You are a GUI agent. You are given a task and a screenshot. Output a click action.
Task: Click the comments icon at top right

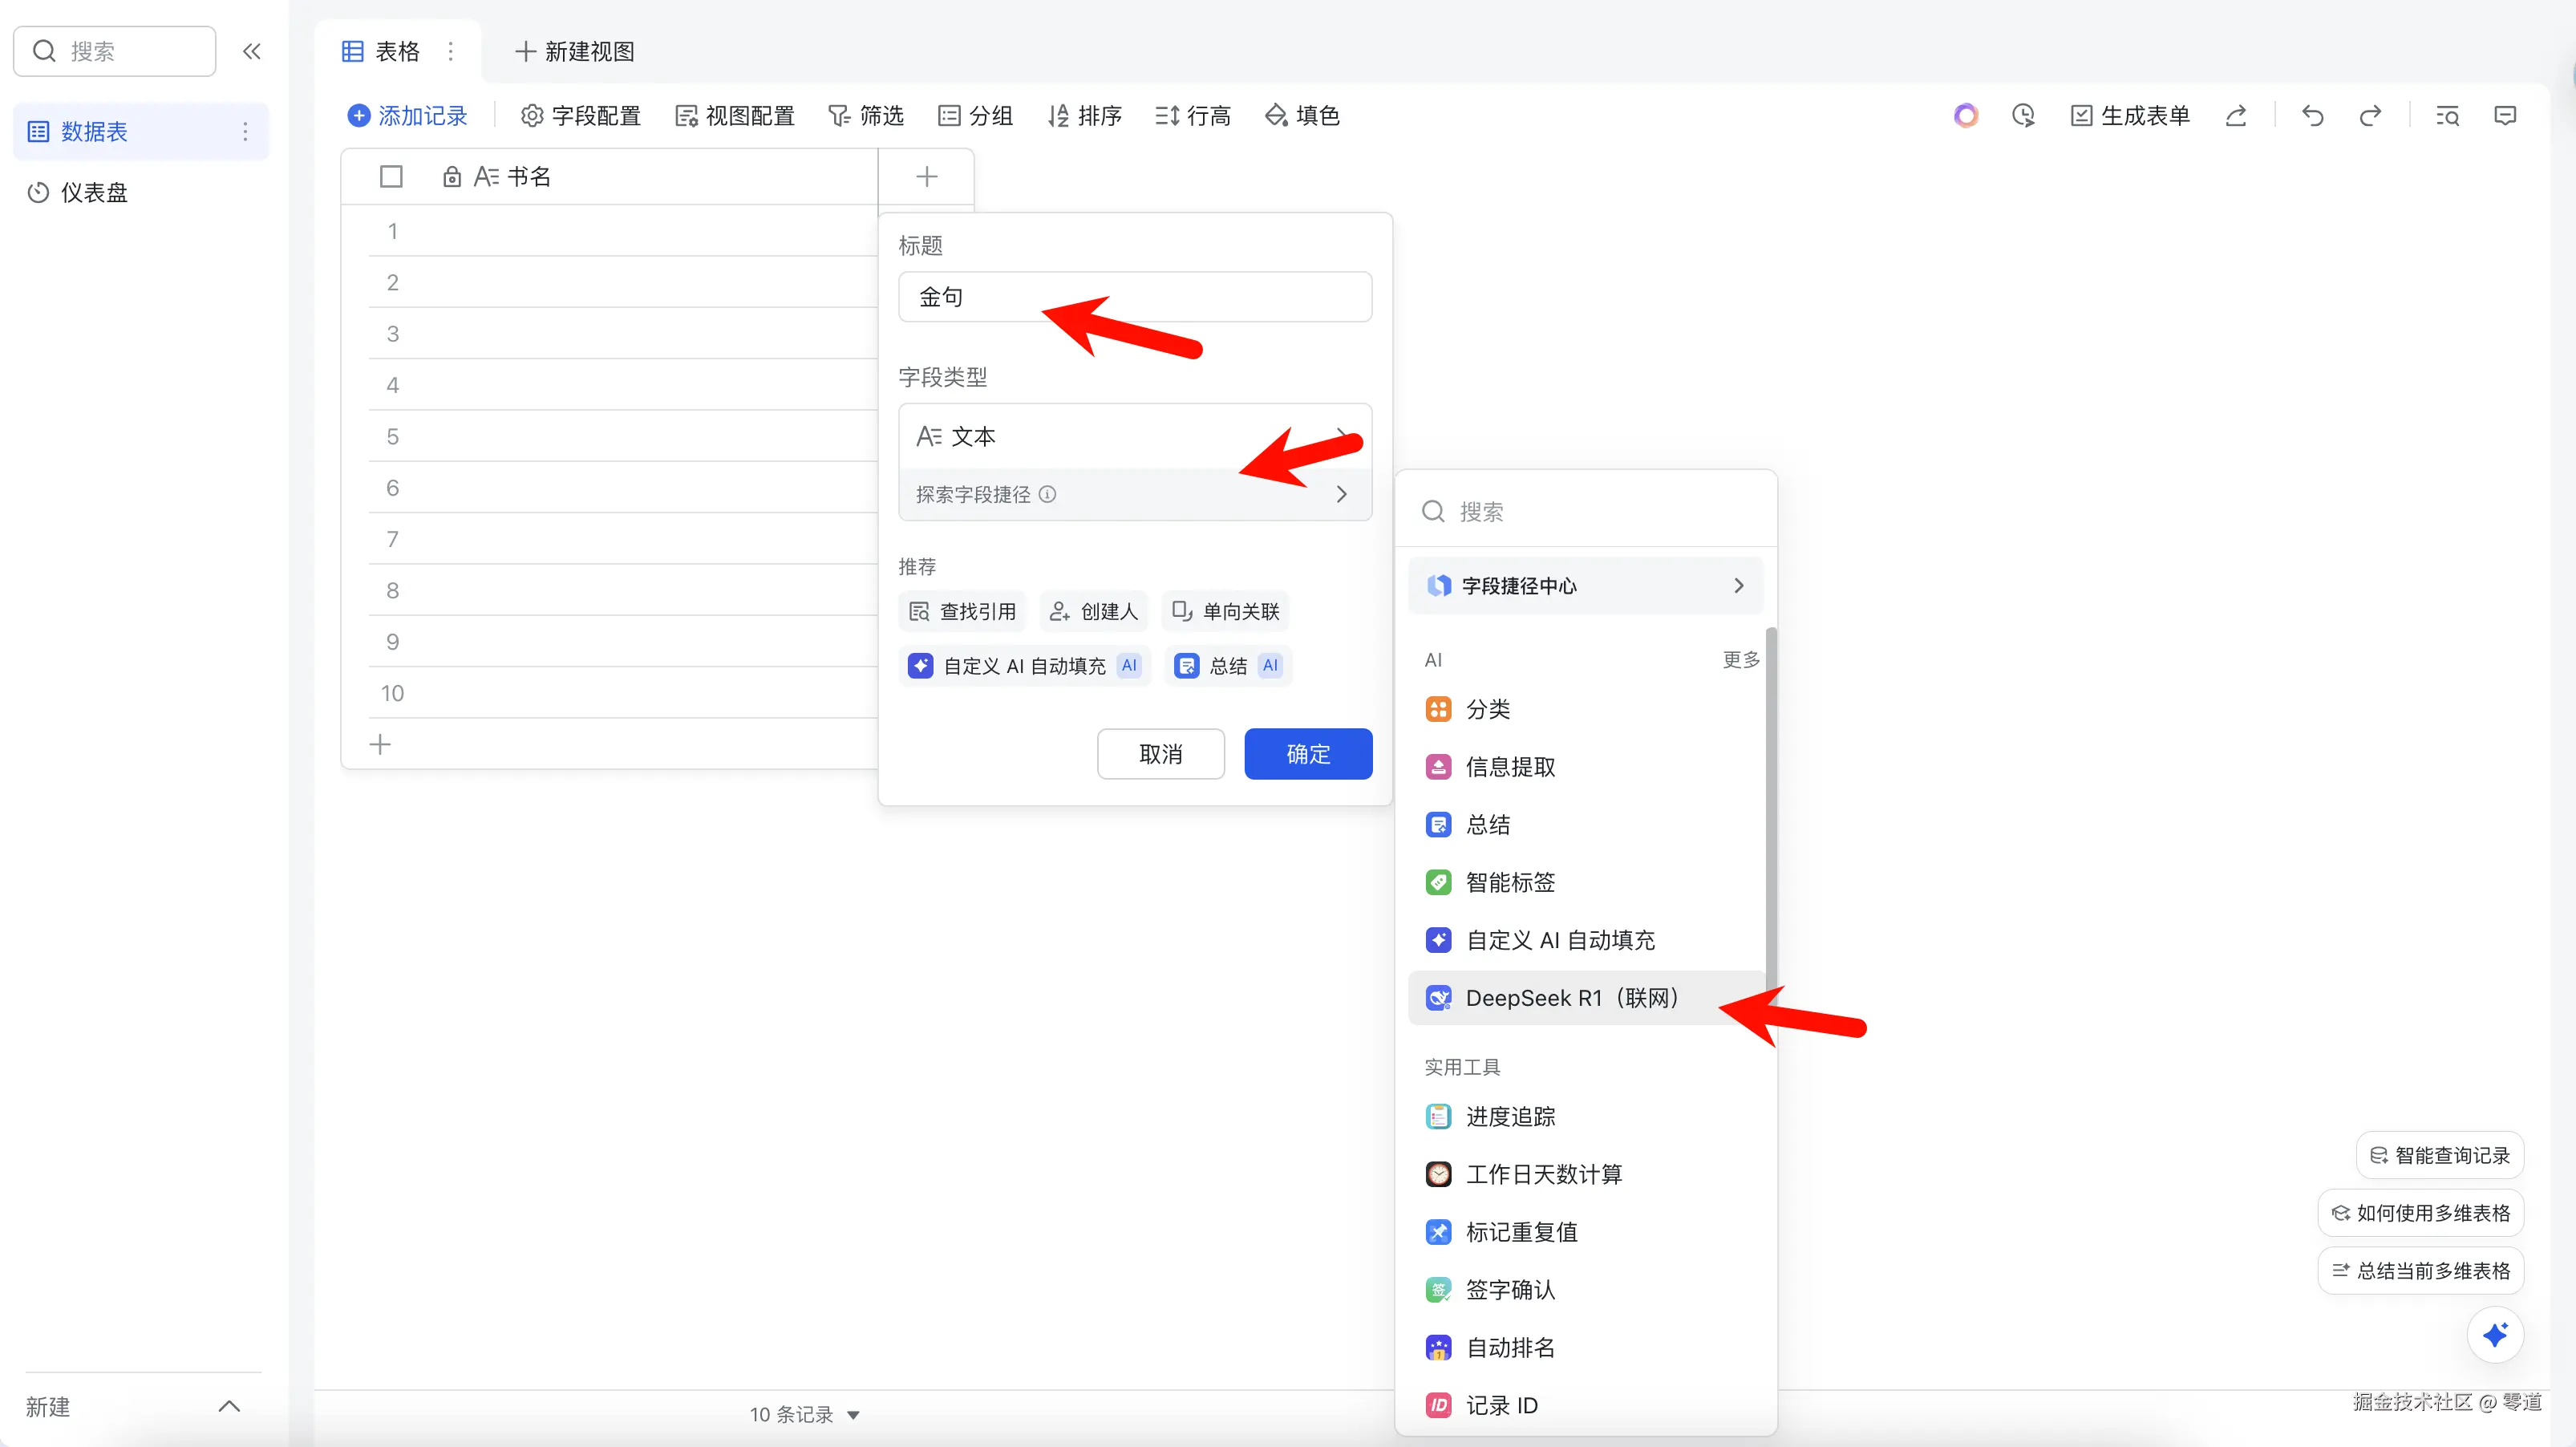[x=2505, y=116]
